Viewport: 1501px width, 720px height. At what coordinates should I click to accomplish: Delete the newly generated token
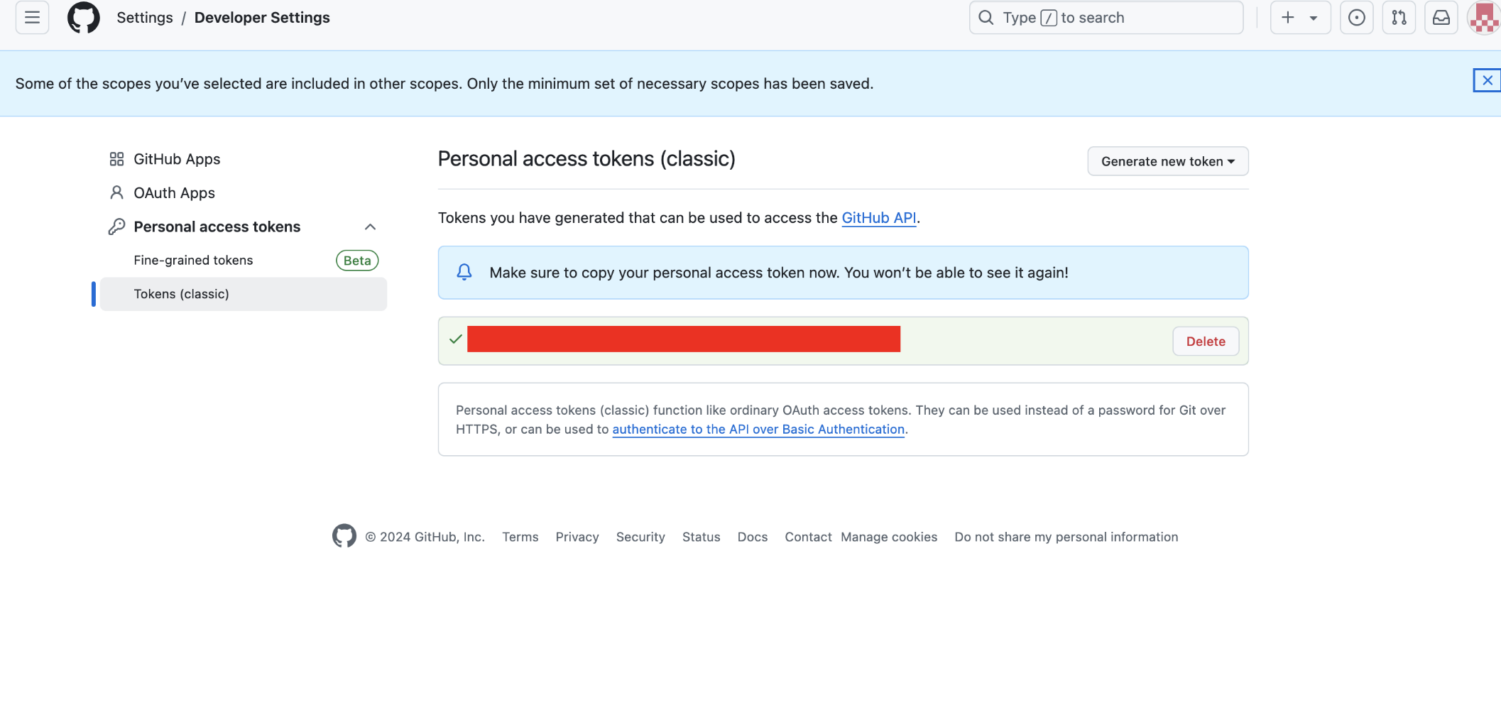pyautogui.click(x=1206, y=342)
